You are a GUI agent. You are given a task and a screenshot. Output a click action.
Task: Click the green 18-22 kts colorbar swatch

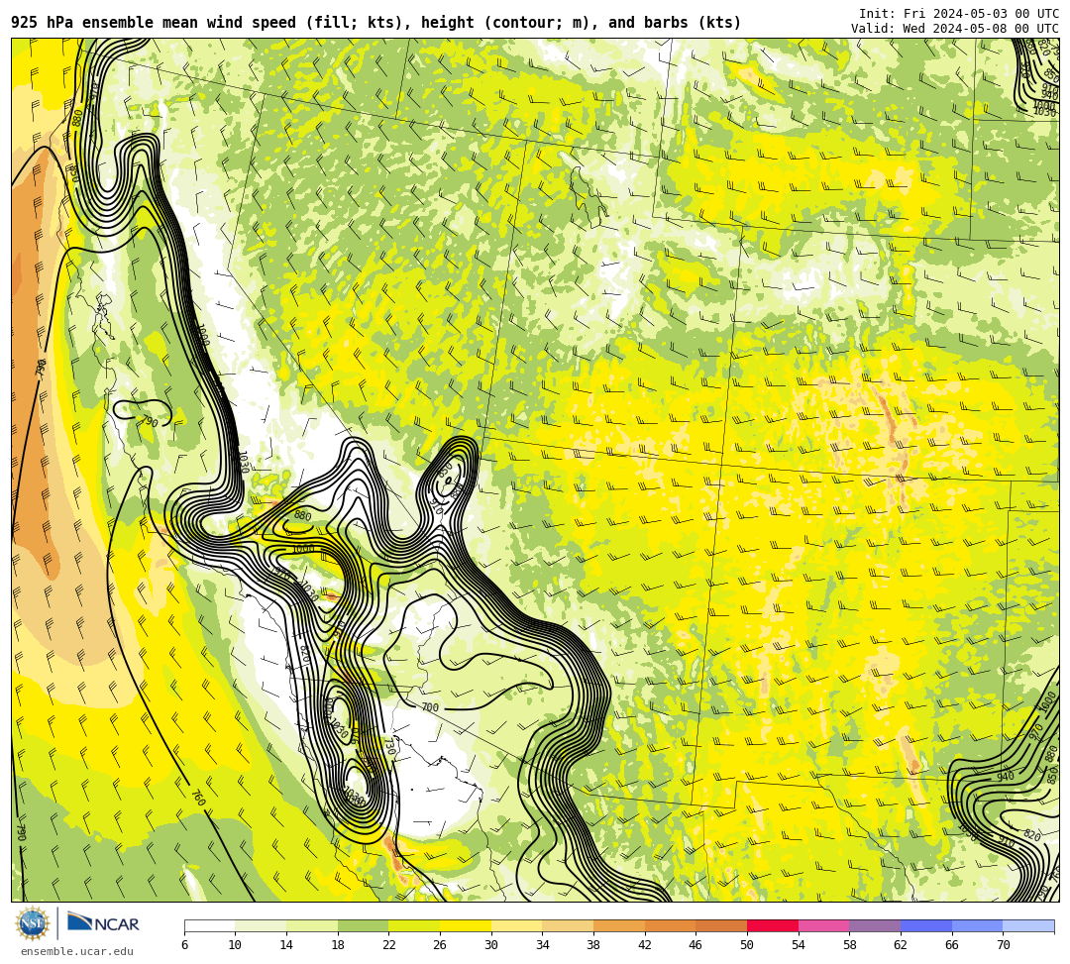coord(363,925)
